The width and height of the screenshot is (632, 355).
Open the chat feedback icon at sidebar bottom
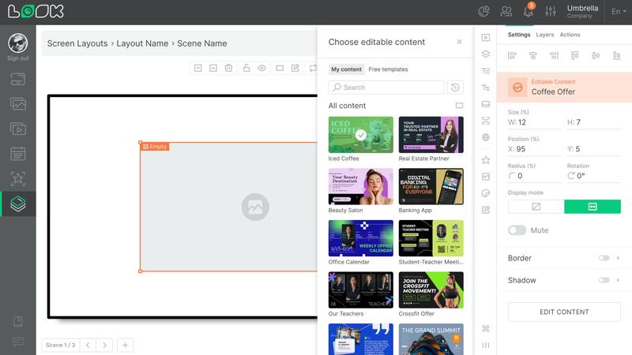17,342
